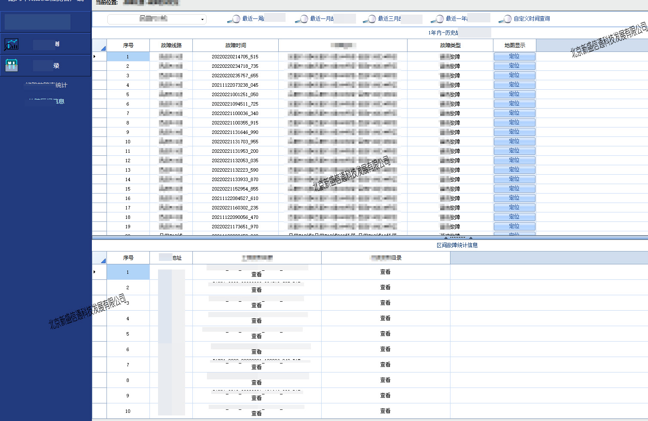Click 定位 for fault 20220221094511_725
Viewport: 648px width, 421px height.
click(514, 103)
